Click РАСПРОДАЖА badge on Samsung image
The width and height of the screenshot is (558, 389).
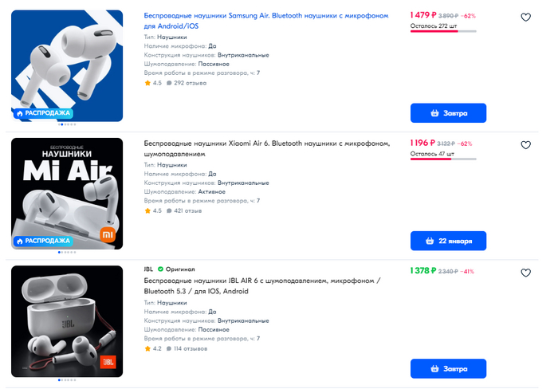coord(43,113)
